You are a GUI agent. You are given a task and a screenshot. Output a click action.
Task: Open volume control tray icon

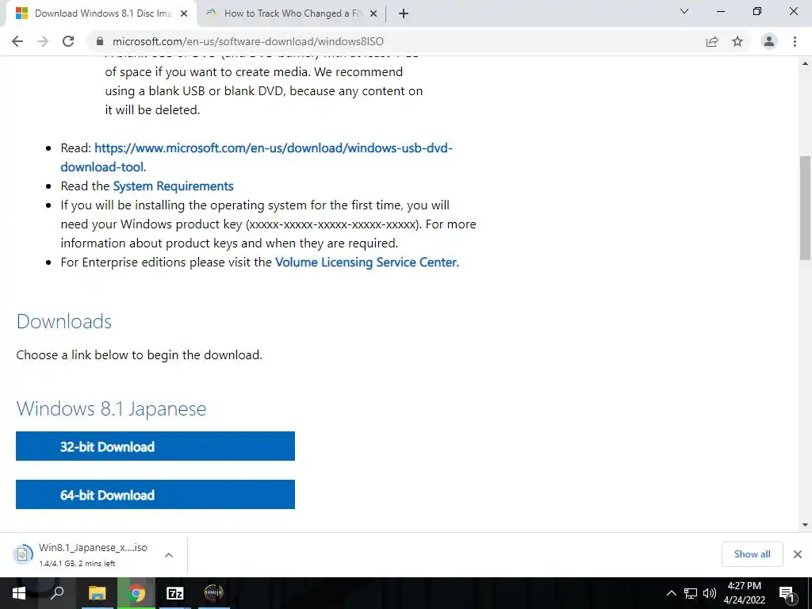[710, 593]
